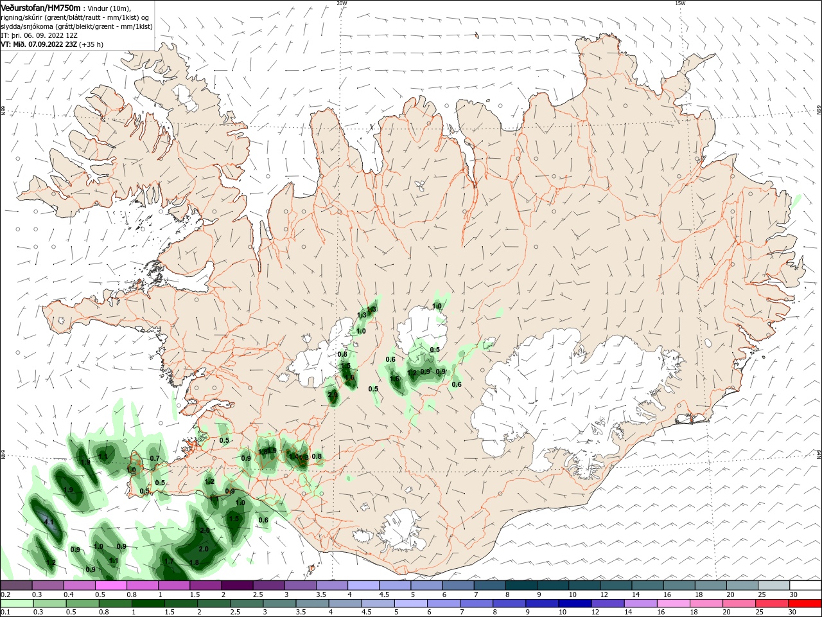The height and width of the screenshot is (617, 822).
Task: Click the 1.7 precipitation value
Action: pyautogui.click(x=169, y=561)
